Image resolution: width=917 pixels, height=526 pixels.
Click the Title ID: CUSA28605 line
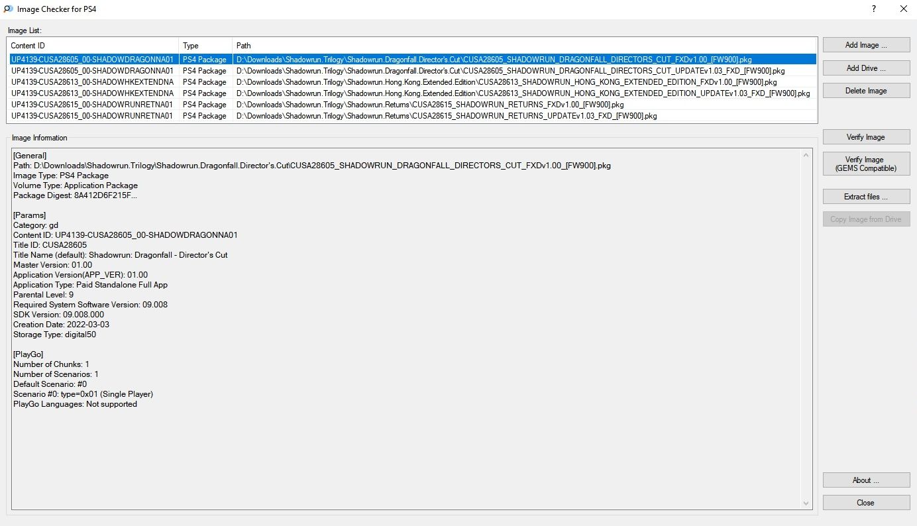point(50,245)
